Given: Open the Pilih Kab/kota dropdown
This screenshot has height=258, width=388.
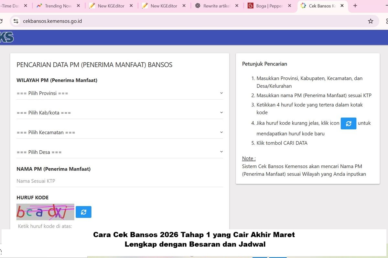Looking at the screenshot, I should coord(120,113).
